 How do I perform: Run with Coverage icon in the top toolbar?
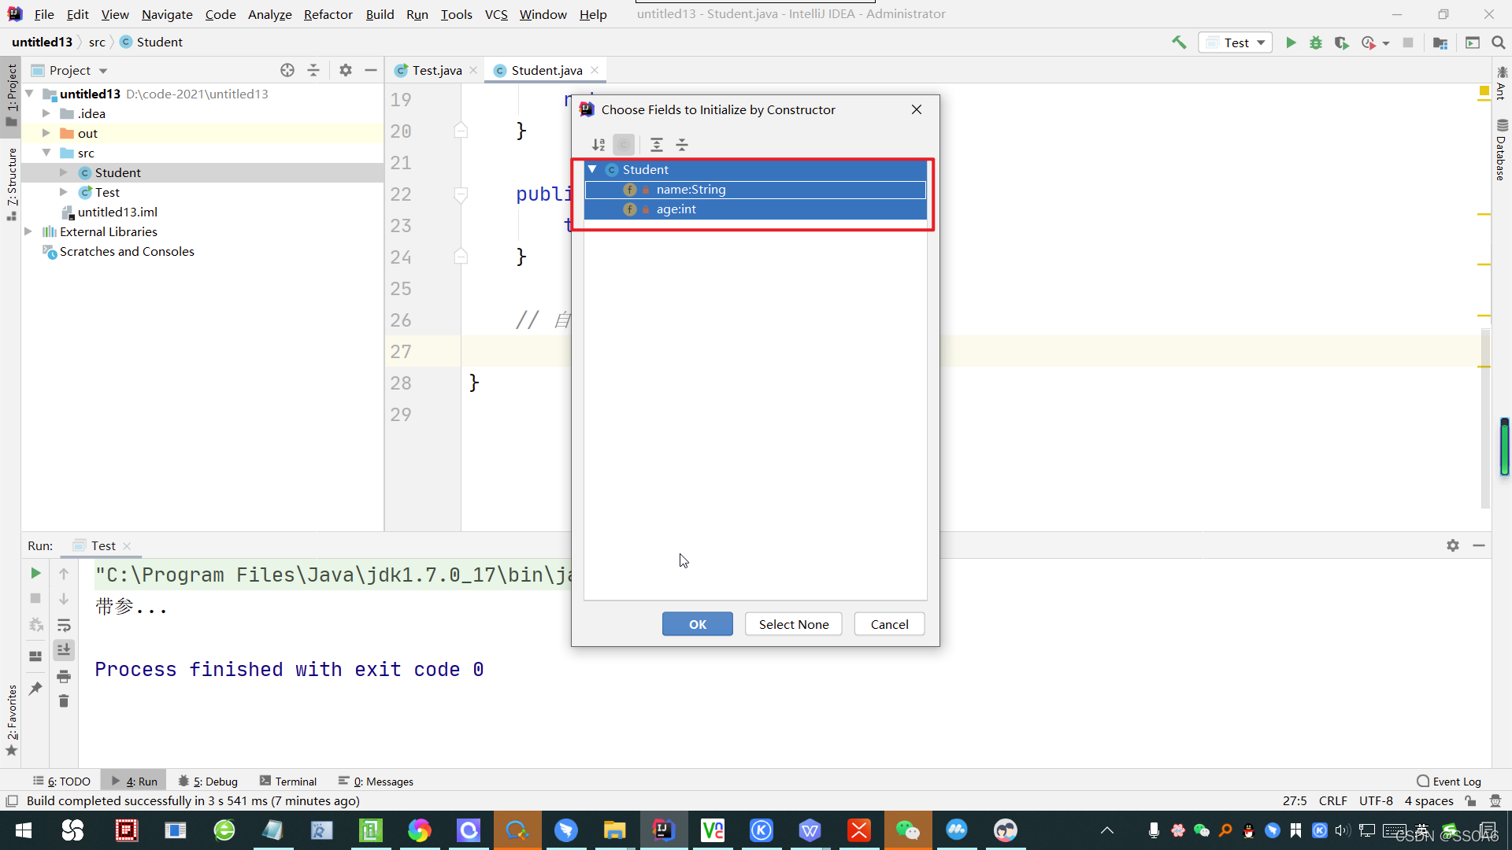pos(1341,42)
